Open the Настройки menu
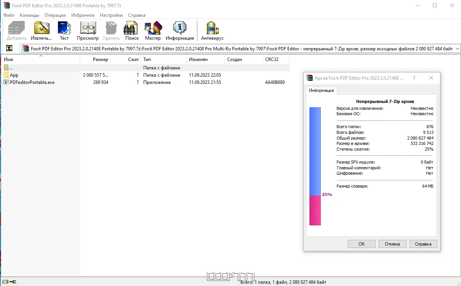This screenshot has width=461, height=286. tap(111, 15)
